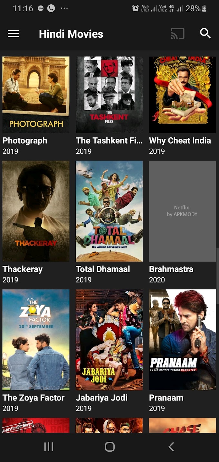Tap the Hindi Movies header title
This screenshot has width=219, height=462.
(71, 34)
